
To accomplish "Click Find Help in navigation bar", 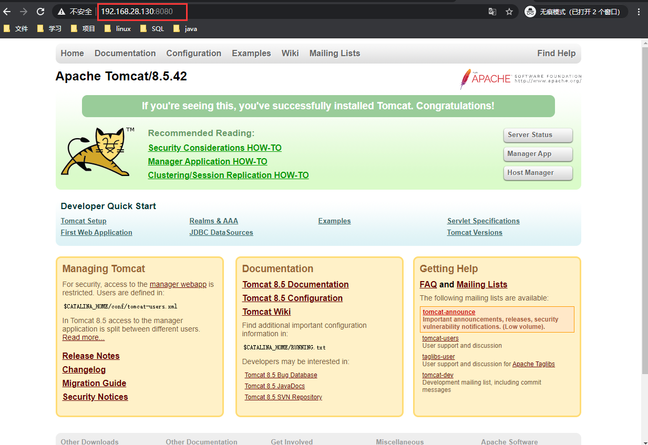I will [x=556, y=54].
